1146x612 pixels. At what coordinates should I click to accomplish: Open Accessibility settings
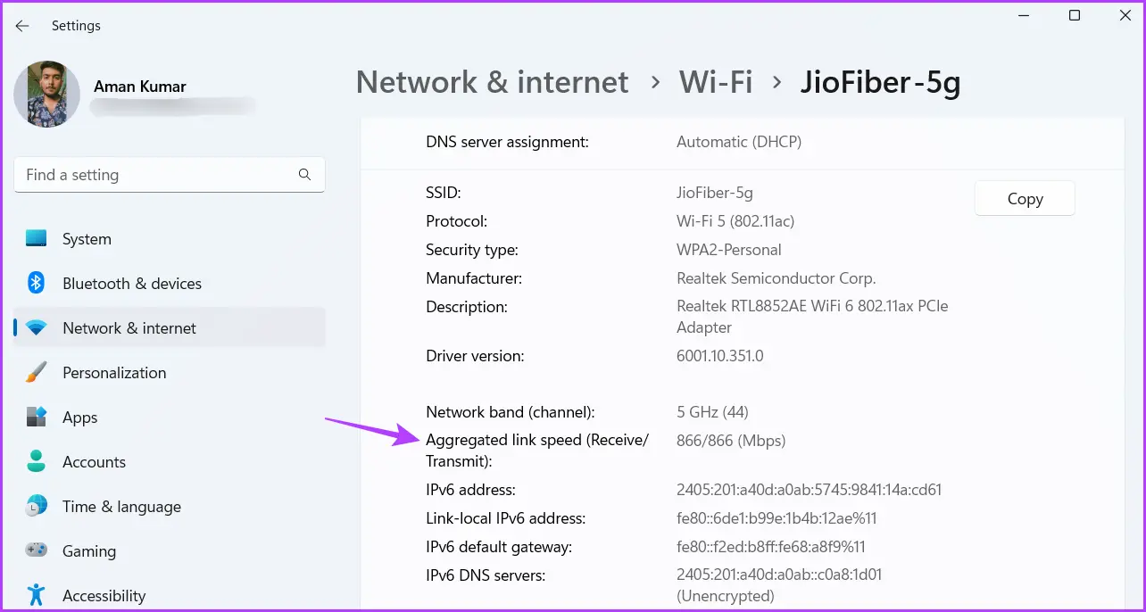(x=170, y=595)
